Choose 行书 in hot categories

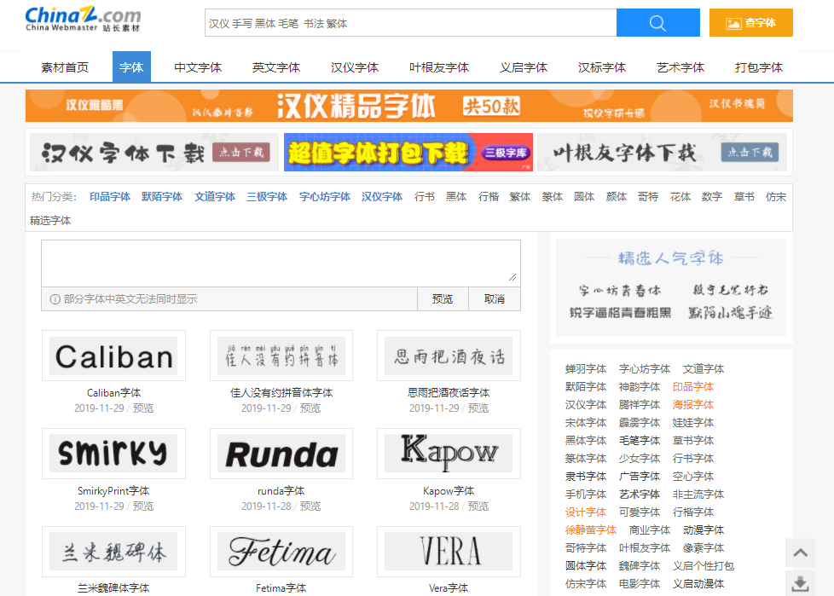[425, 197]
